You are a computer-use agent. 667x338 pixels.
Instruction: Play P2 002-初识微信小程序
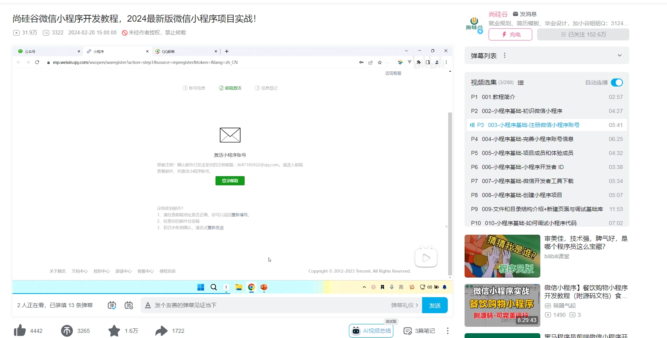547,111
